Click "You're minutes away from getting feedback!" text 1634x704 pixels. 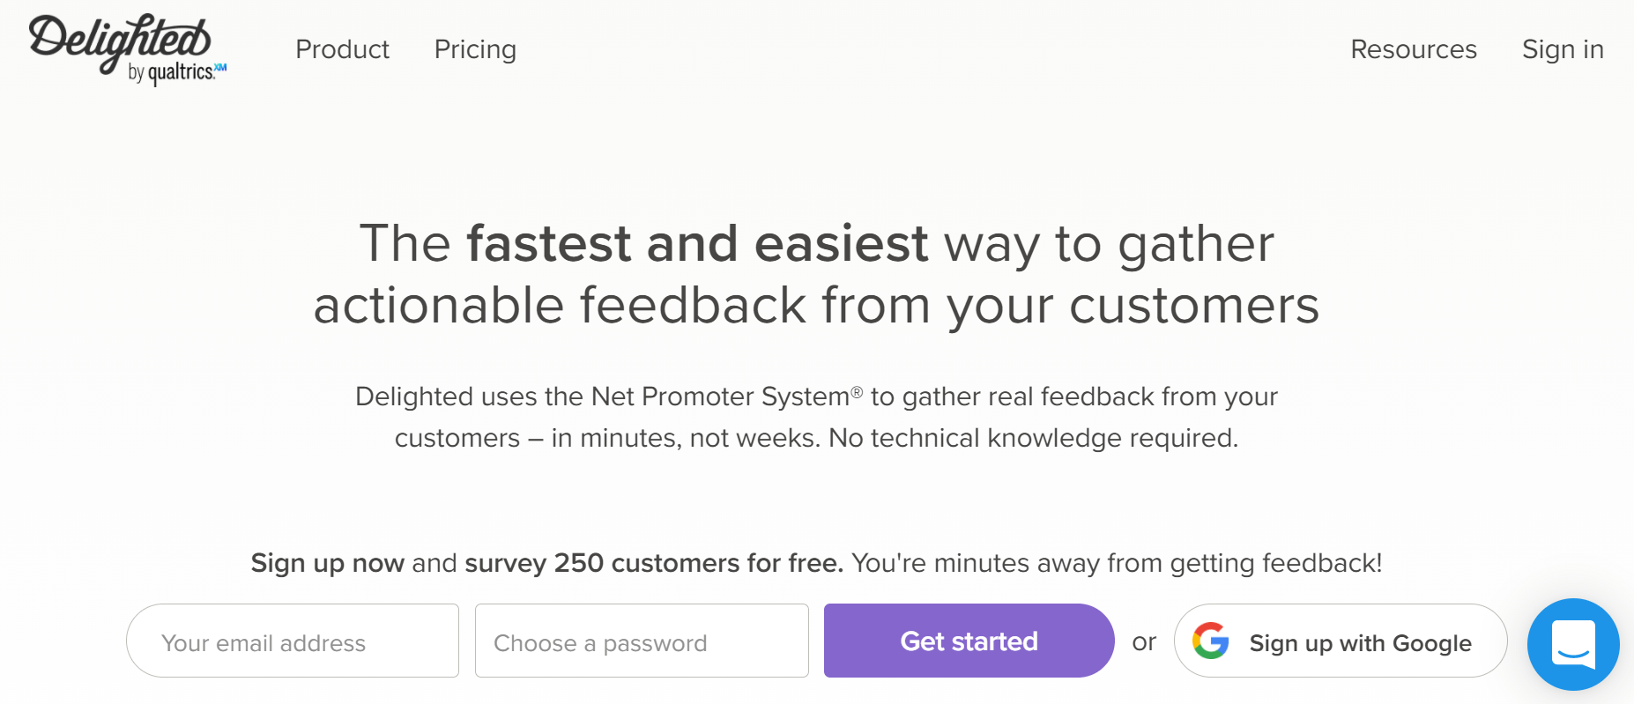point(1117,563)
